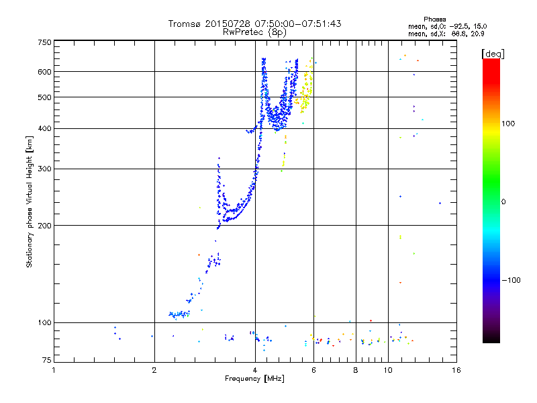Image resolution: width=537 pixels, height=403 pixels.
Task: Click the '750' y-axis tick label
Action: pyautogui.click(x=44, y=42)
